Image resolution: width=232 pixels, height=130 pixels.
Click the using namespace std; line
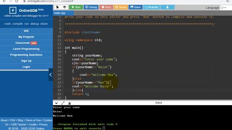coord(83,40)
